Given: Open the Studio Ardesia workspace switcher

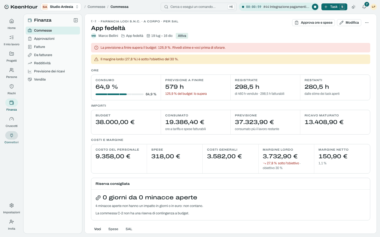Looking at the screenshot, I should click(x=61, y=7).
